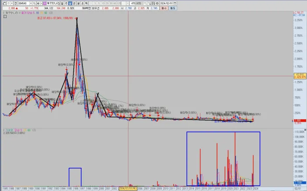Click the small icon right of 470/470
307x191 pixels.
pyautogui.click(x=145, y=4)
